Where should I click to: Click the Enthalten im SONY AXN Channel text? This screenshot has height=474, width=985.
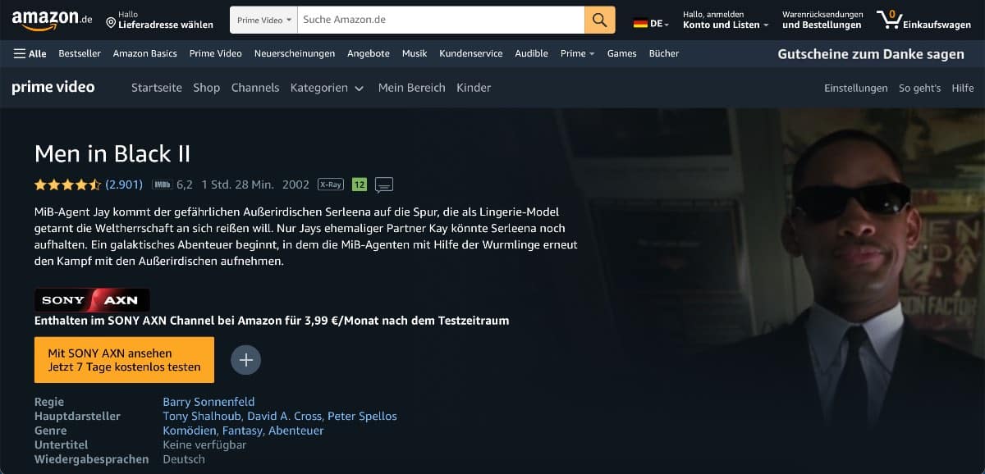click(272, 321)
